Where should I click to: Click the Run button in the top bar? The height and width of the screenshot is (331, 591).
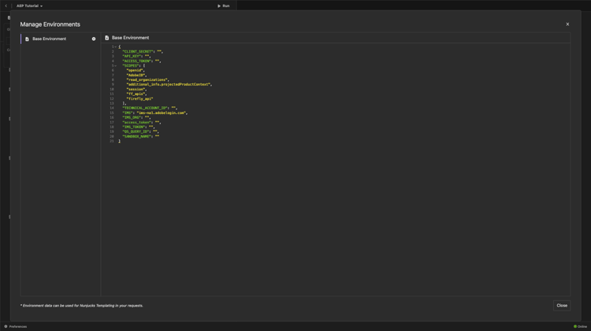click(224, 6)
